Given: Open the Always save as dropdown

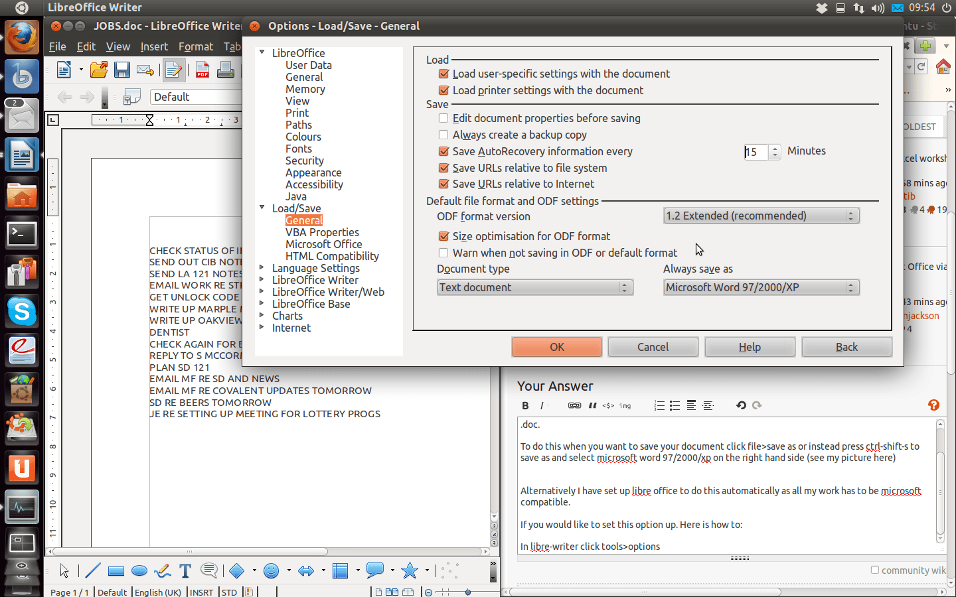Looking at the screenshot, I should click(x=761, y=287).
